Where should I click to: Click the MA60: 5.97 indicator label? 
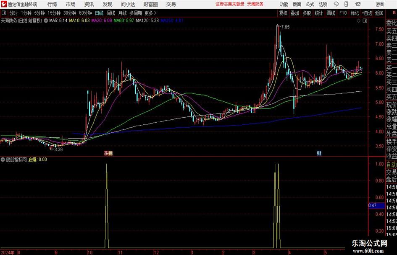tap(124, 21)
